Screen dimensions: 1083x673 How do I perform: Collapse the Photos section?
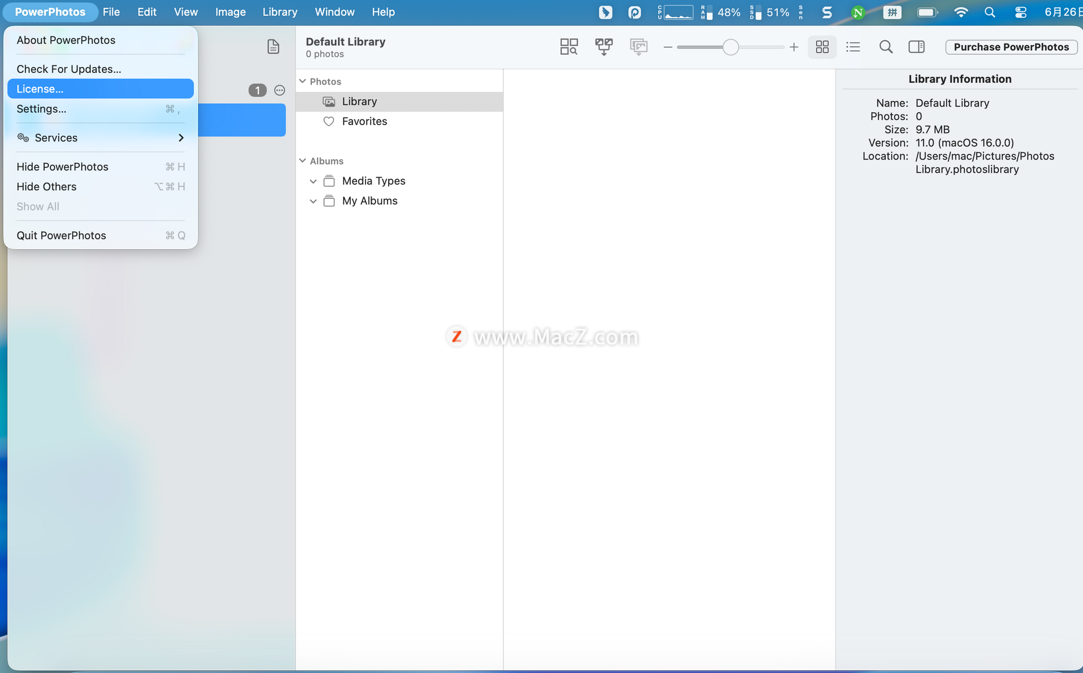coord(303,81)
